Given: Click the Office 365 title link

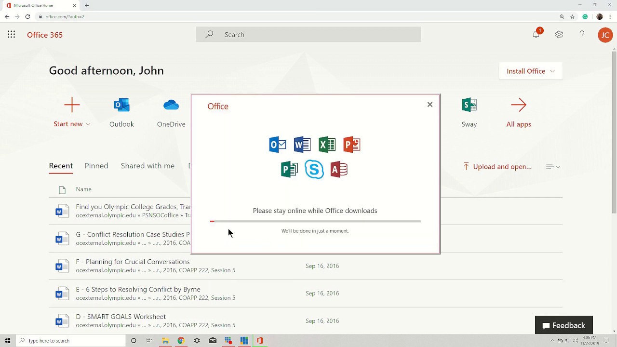Looking at the screenshot, I should click(x=45, y=35).
